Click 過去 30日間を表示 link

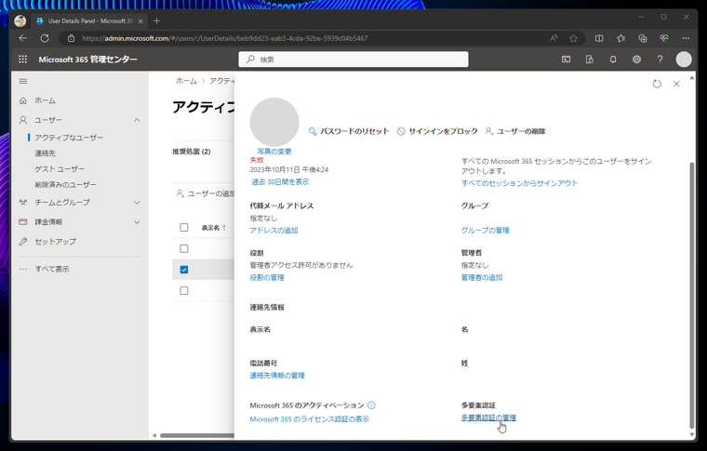[x=280, y=181]
